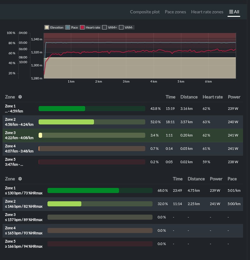The image size is (250, 260).
Task: Click the pace table Power column header
Action: pos(234,97)
